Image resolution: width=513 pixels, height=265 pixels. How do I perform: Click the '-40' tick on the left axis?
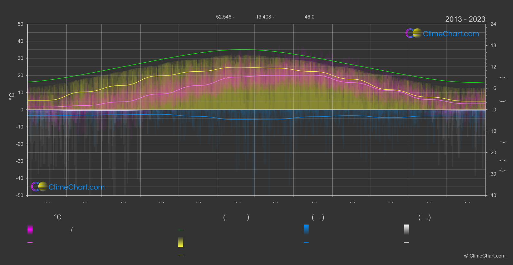[x=20, y=178]
